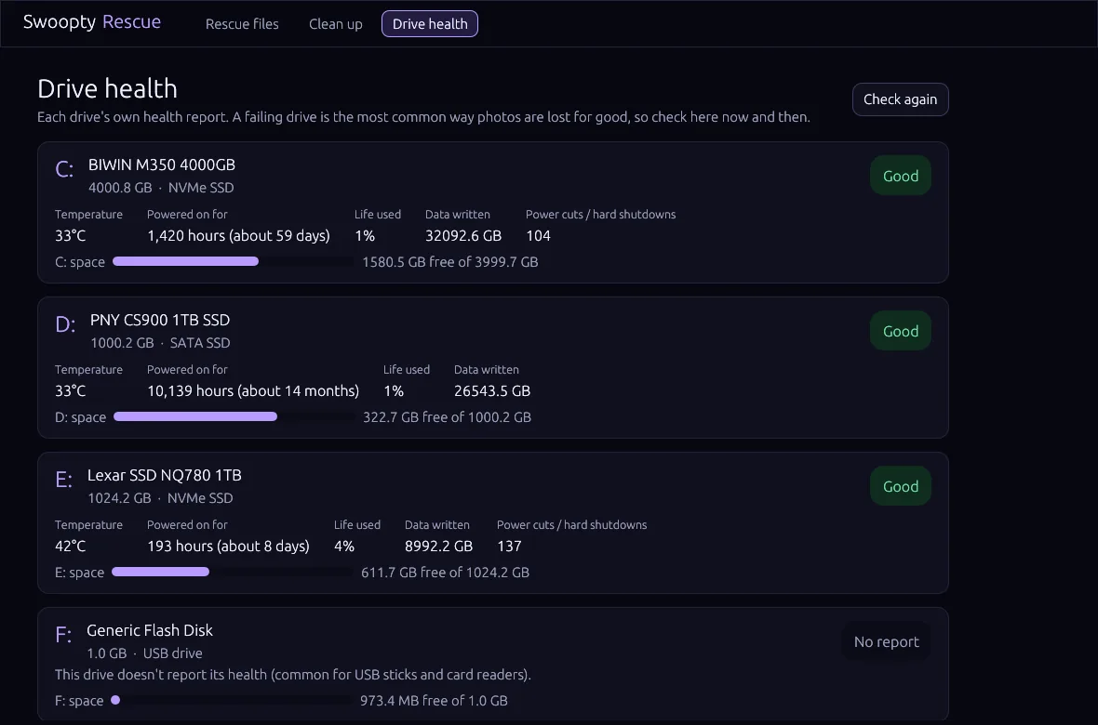Select the Lexar SSD NQ780 1TB name
1098x725 pixels.
(165, 475)
